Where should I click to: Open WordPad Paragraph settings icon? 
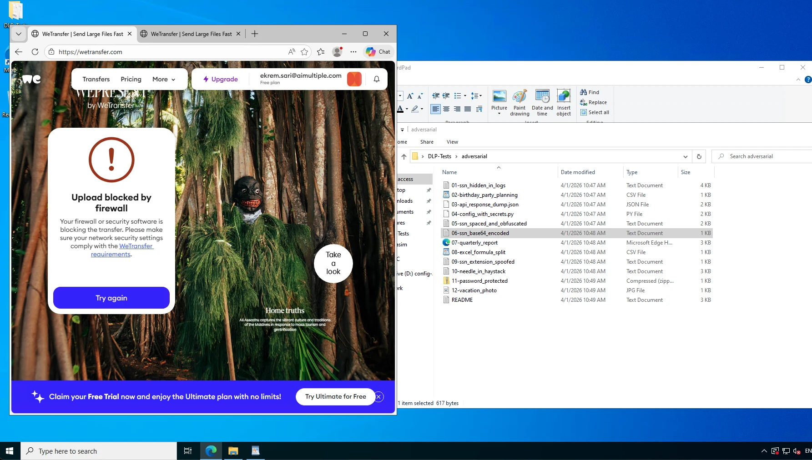click(x=479, y=109)
